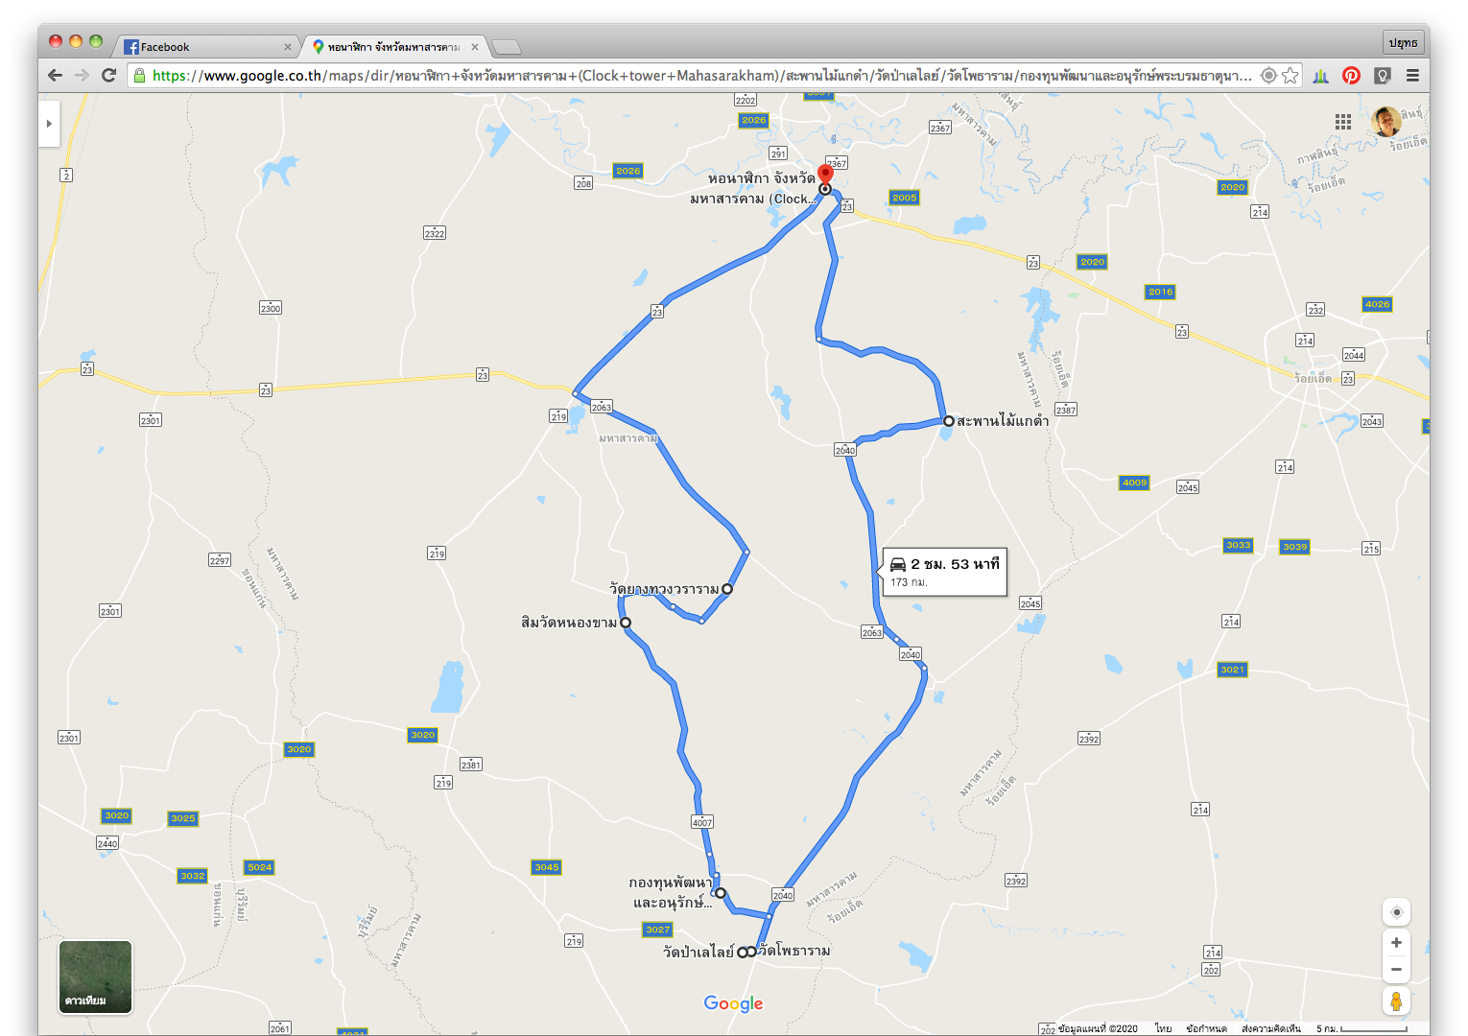Select the red destination pin marker
Screen dimensions: 1468x1036
[824, 175]
